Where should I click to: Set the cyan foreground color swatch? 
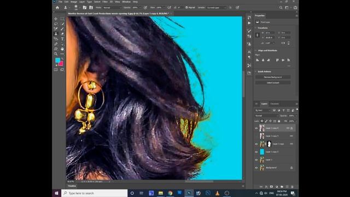click(57, 60)
